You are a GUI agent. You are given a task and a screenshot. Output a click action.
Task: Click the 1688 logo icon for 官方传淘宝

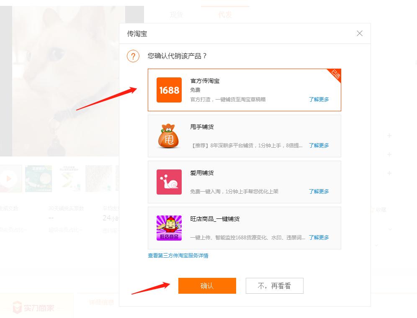point(169,90)
